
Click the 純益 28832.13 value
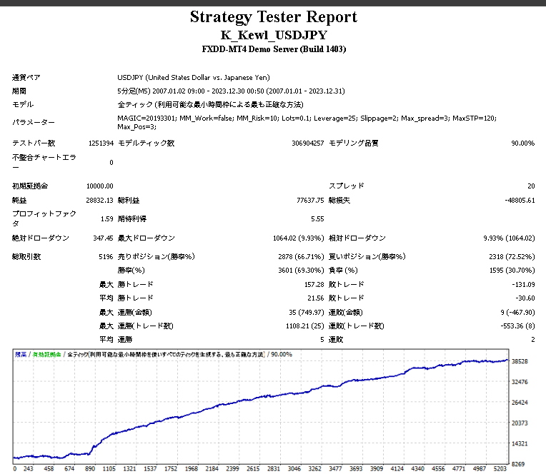click(x=99, y=201)
